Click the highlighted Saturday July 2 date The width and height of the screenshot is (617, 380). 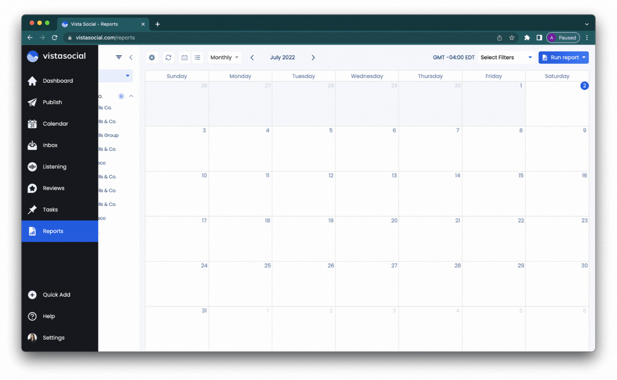click(584, 86)
